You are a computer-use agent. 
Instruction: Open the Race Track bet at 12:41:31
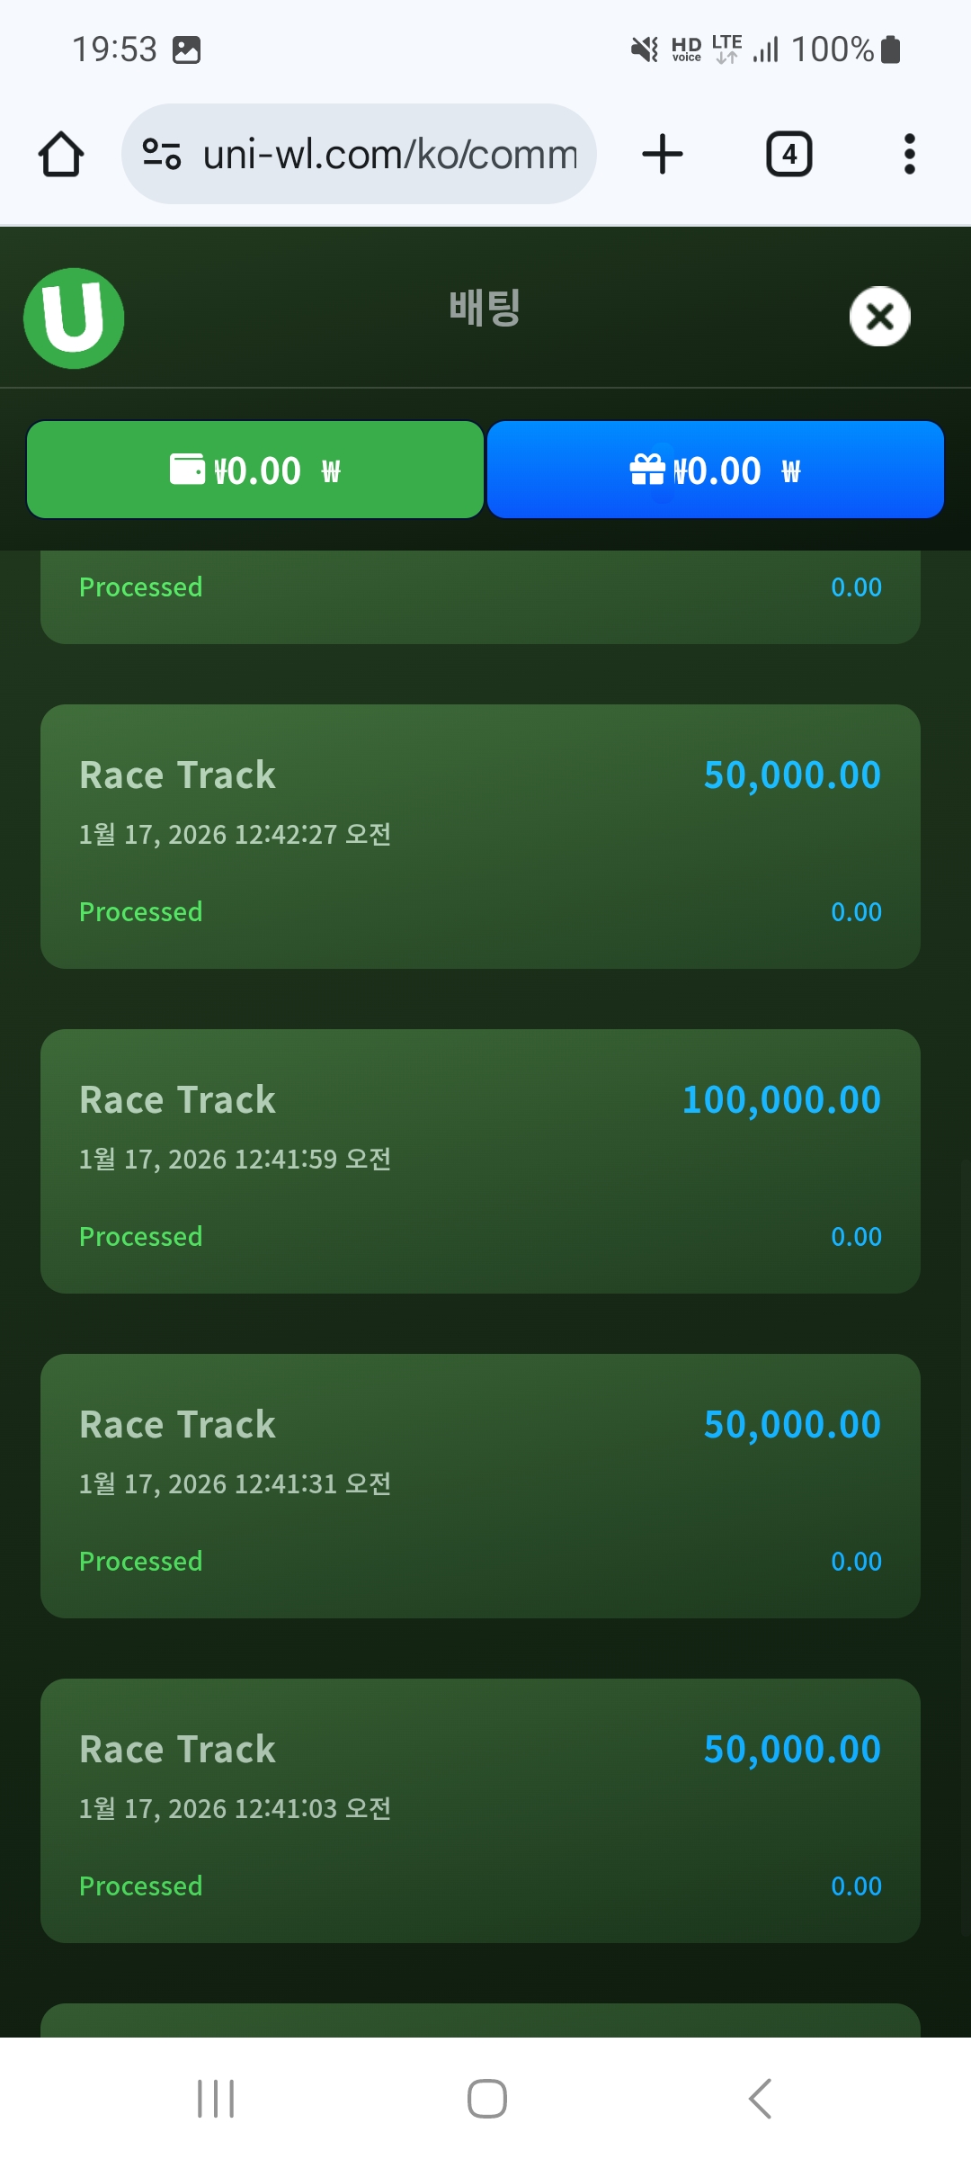pos(480,1485)
